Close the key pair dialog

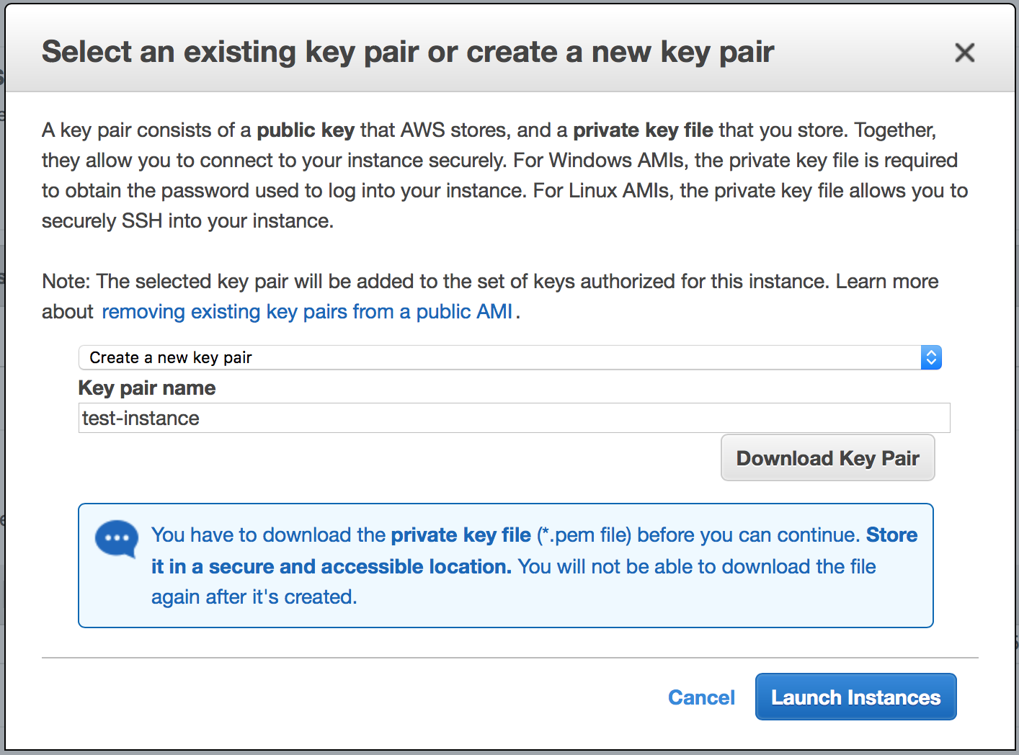[x=964, y=53]
